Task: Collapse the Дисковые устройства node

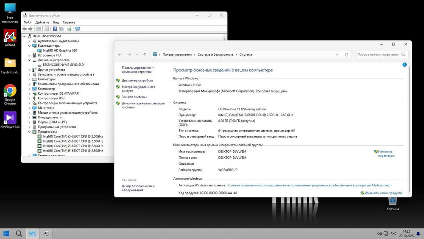Action: [x=29, y=60]
